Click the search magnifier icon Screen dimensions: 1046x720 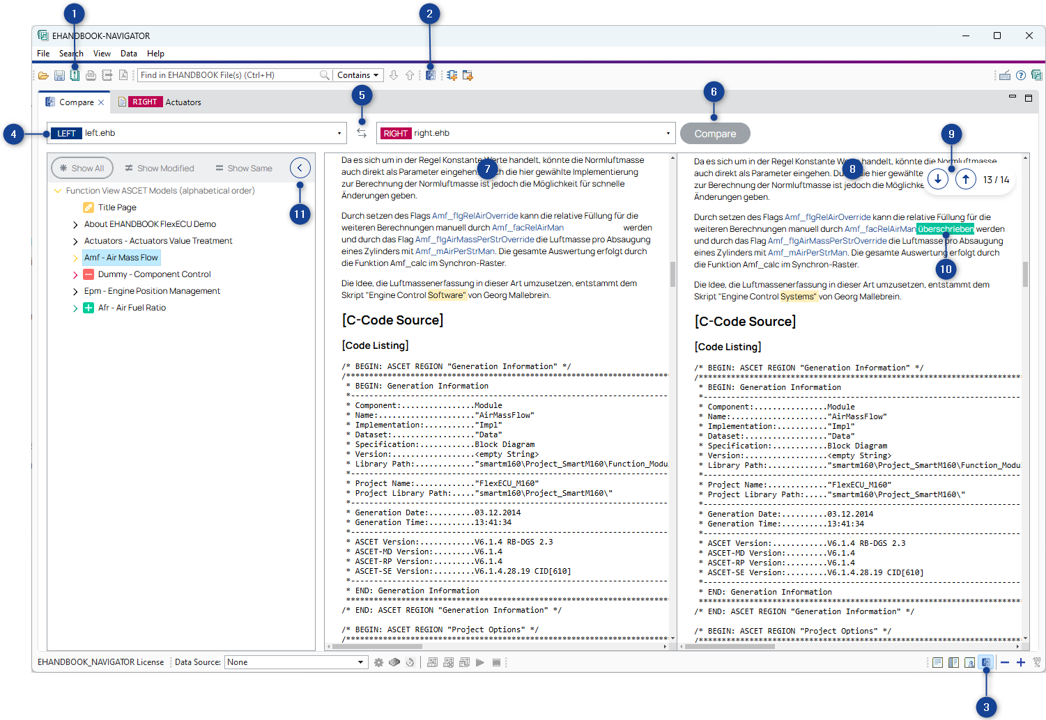[x=324, y=75]
